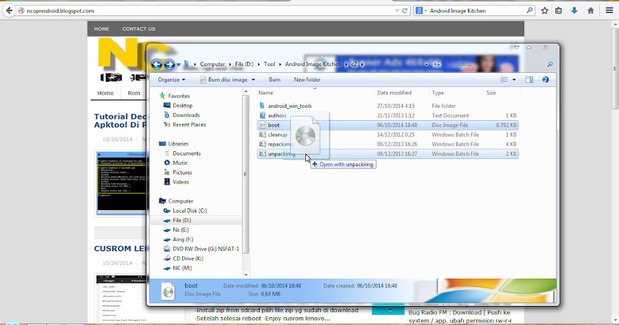The width and height of the screenshot is (619, 325).
Task: Toggle the Explorer preview pane
Action: 529,79
